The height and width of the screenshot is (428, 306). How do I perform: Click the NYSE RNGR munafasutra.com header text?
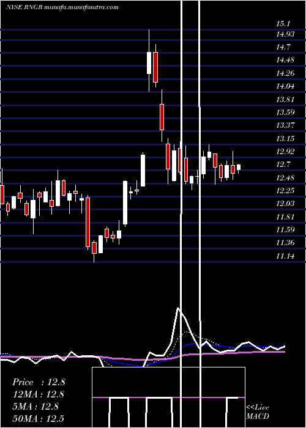62,7
